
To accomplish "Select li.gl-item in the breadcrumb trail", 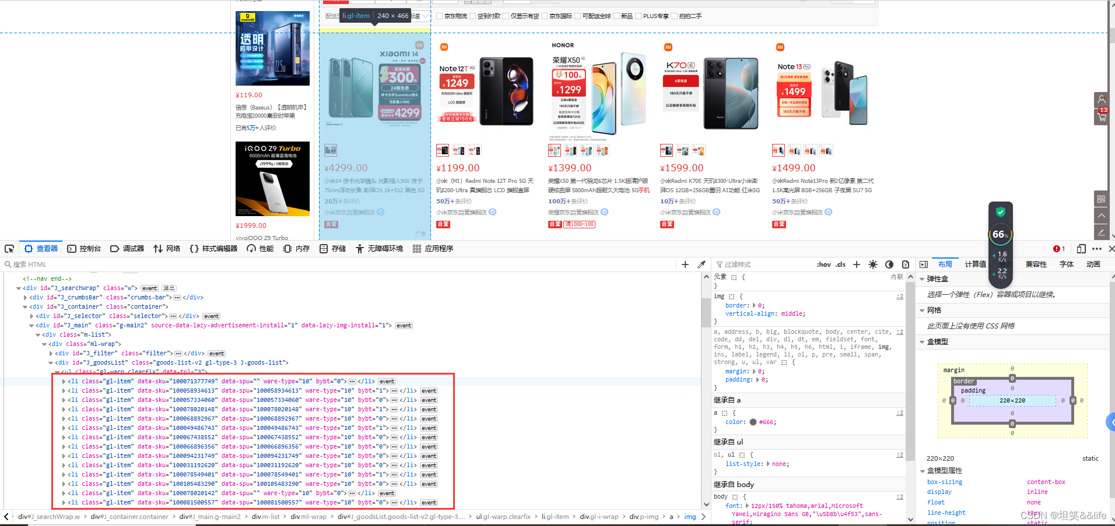I will [555, 517].
